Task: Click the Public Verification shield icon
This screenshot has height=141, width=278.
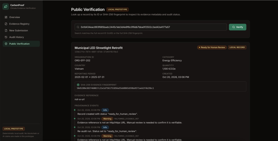Action: 6,44
